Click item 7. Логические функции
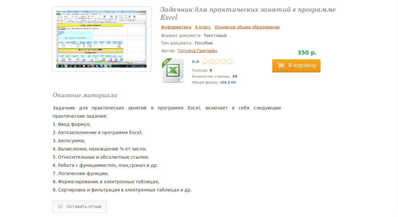 (x=80, y=173)
